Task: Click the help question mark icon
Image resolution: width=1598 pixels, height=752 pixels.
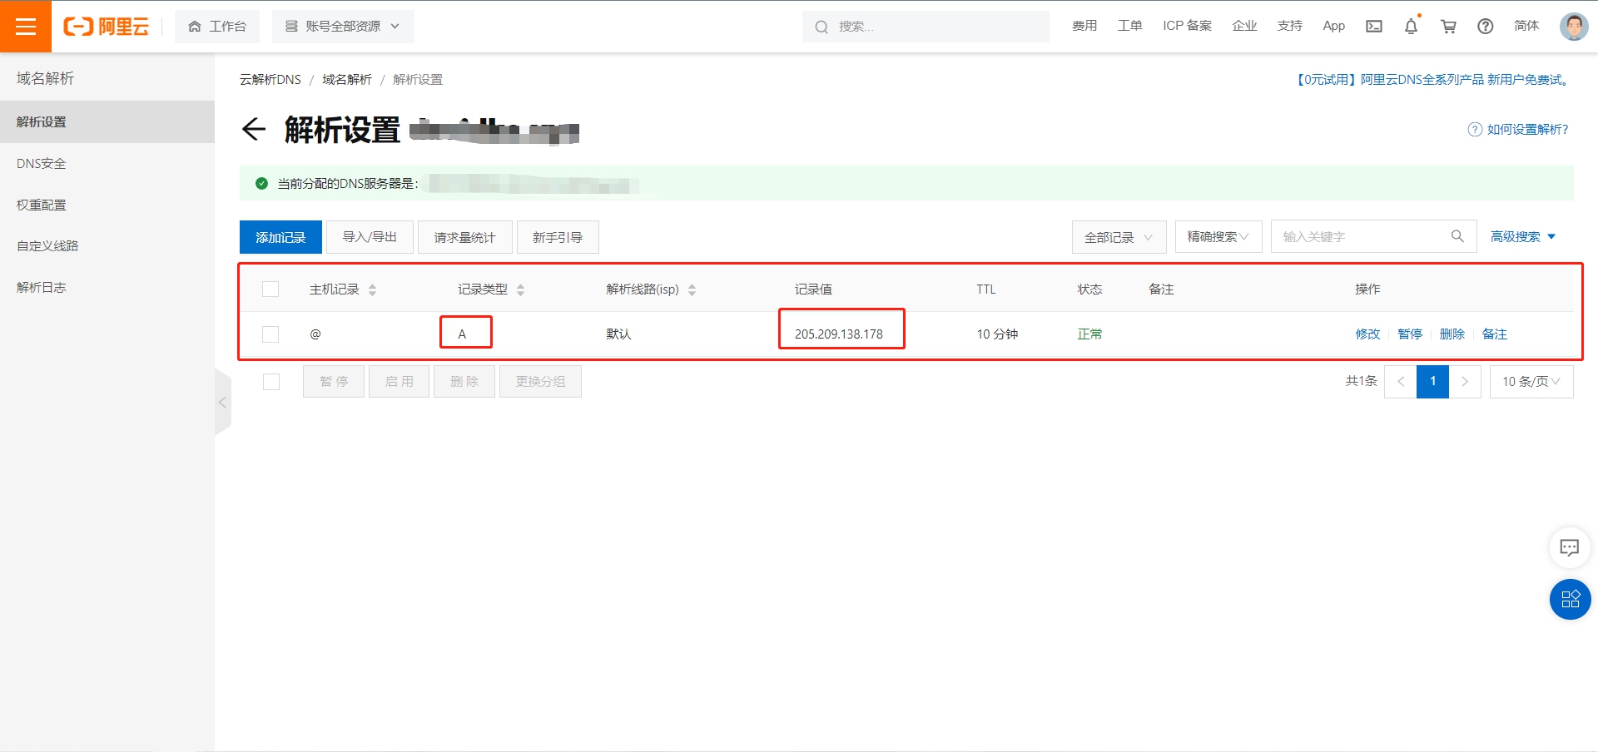Action: (1485, 26)
